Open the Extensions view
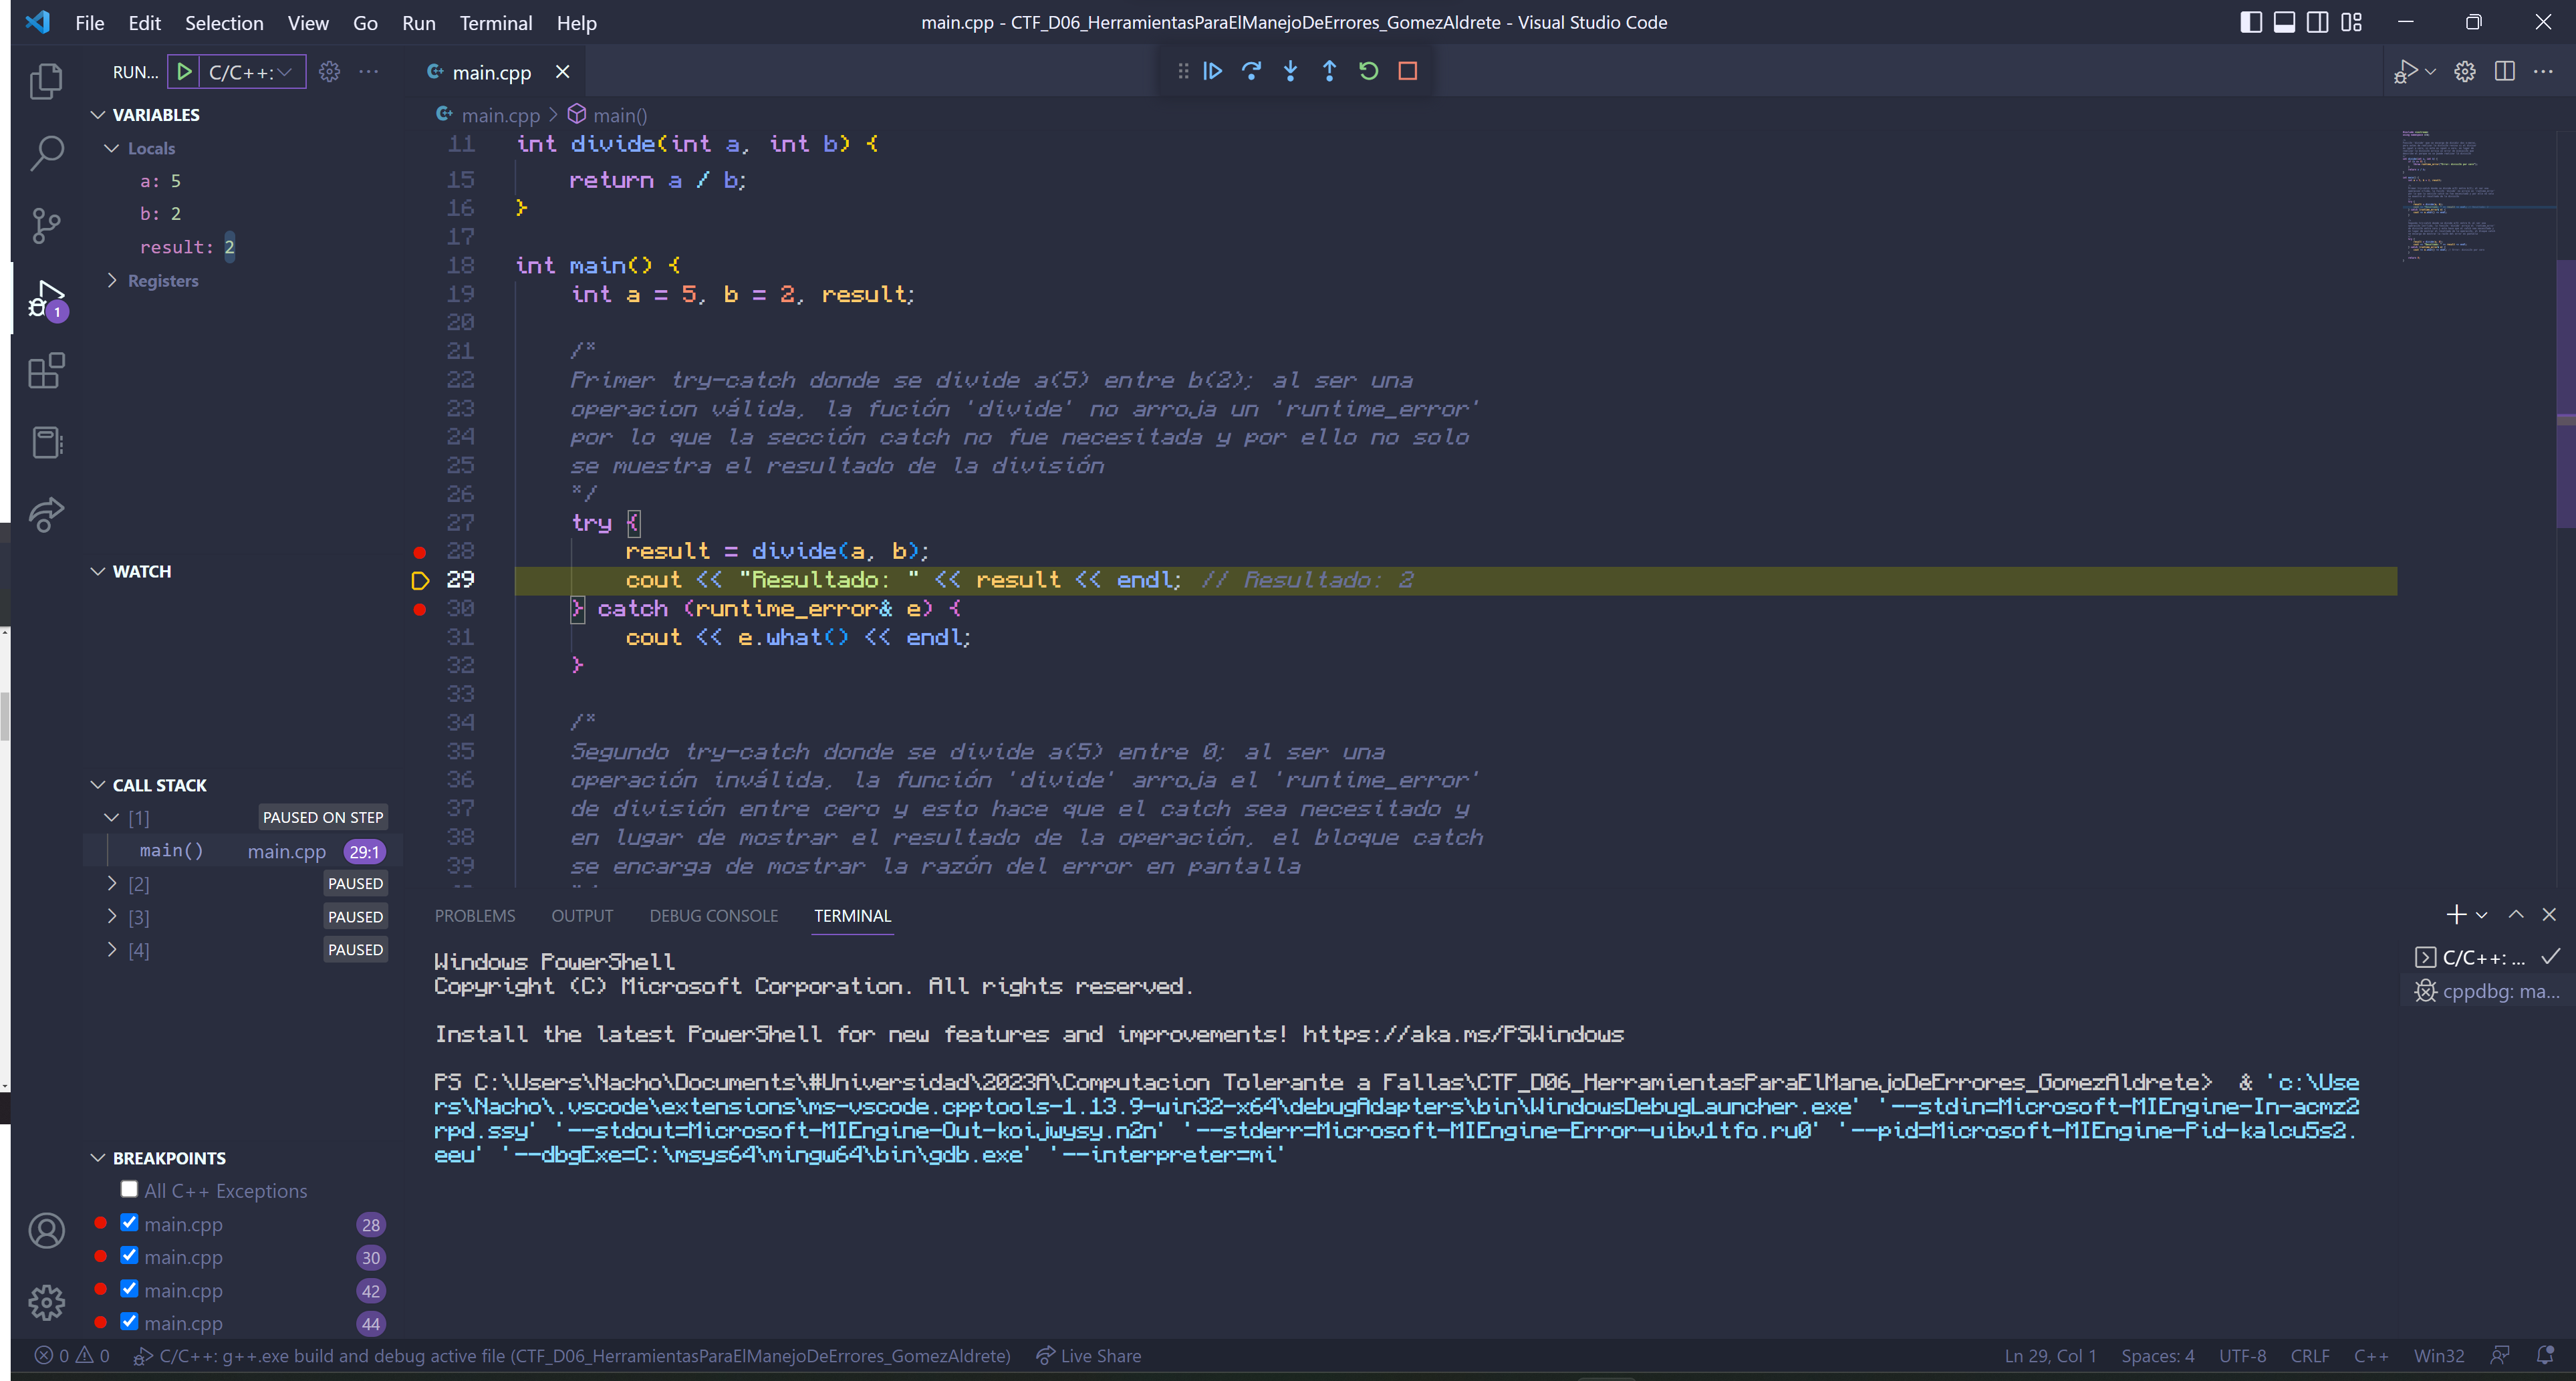 [45, 370]
